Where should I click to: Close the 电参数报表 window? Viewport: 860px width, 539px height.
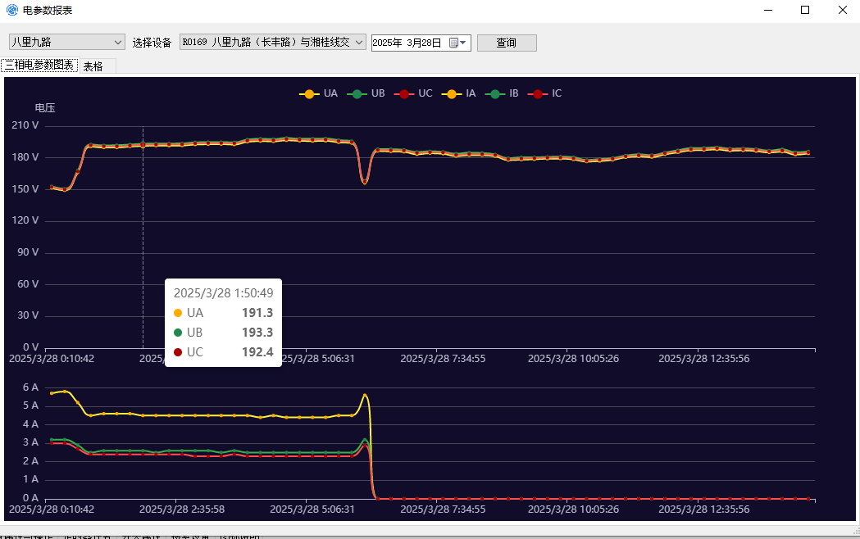click(x=842, y=10)
